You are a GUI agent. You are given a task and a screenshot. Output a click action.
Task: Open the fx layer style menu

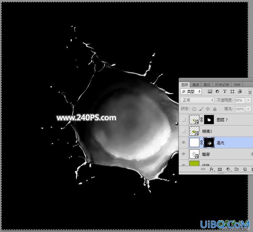[x=212, y=169]
